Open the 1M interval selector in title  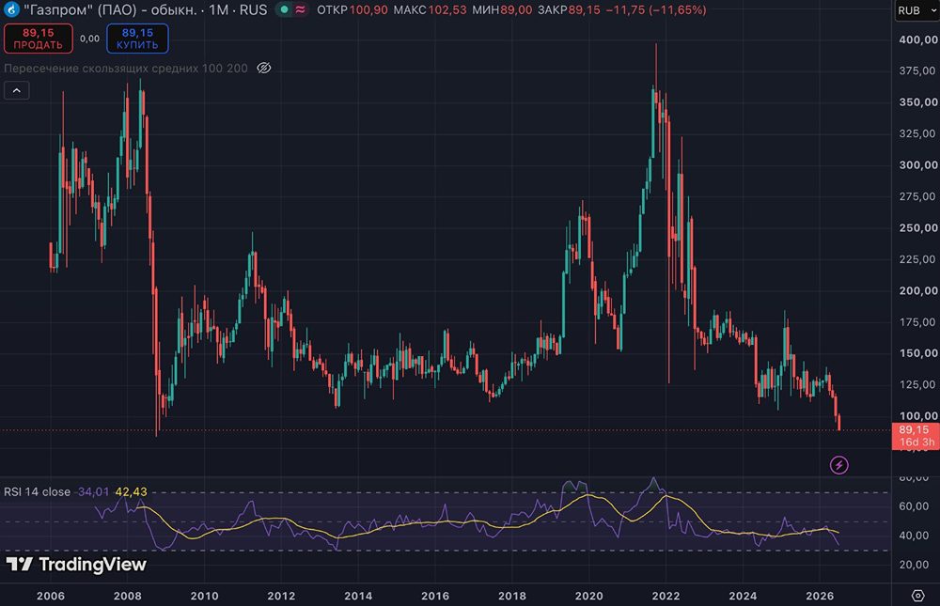click(219, 9)
